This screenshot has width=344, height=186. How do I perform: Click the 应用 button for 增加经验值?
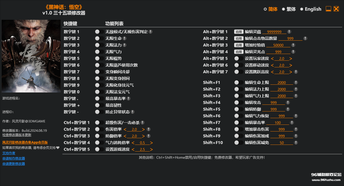pos(239,45)
